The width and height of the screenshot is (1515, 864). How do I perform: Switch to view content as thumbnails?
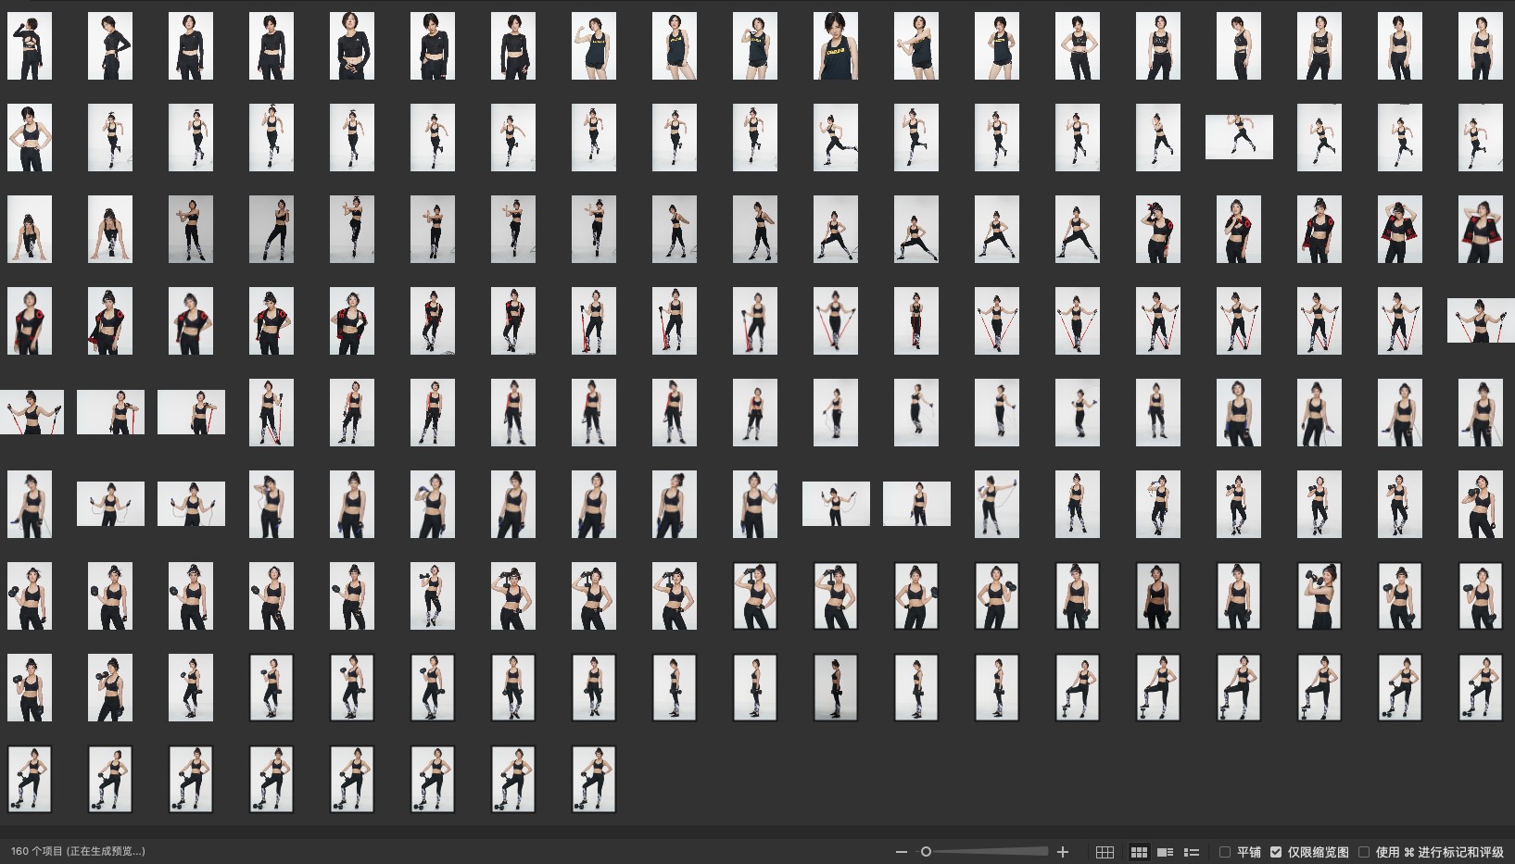[x=1139, y=852]
